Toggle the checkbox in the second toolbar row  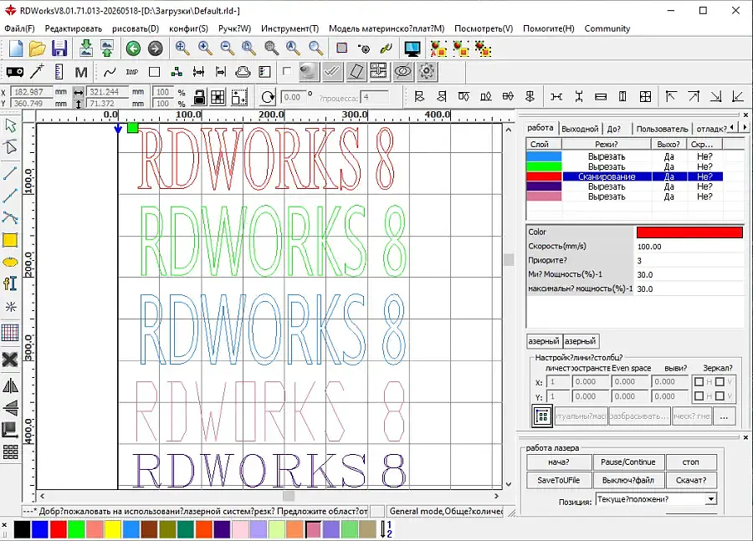coord(287,72)
